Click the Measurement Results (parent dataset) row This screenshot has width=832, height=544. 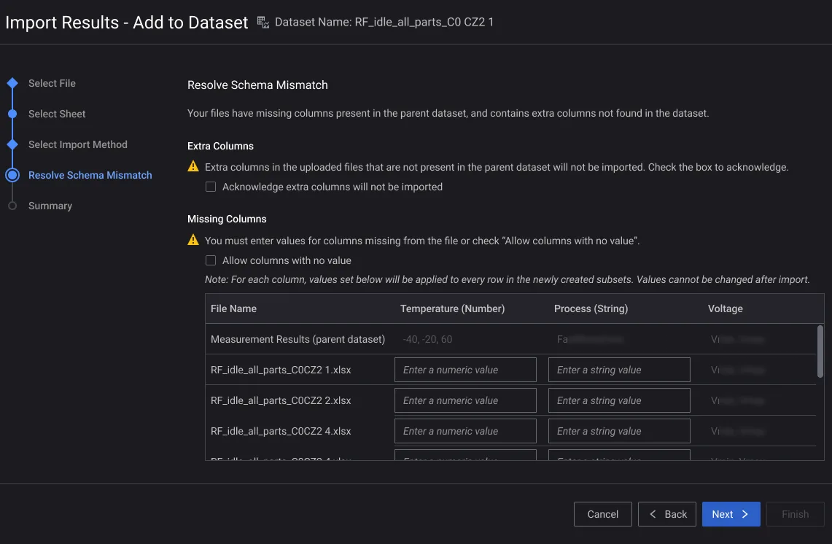[x=510, y=339]
